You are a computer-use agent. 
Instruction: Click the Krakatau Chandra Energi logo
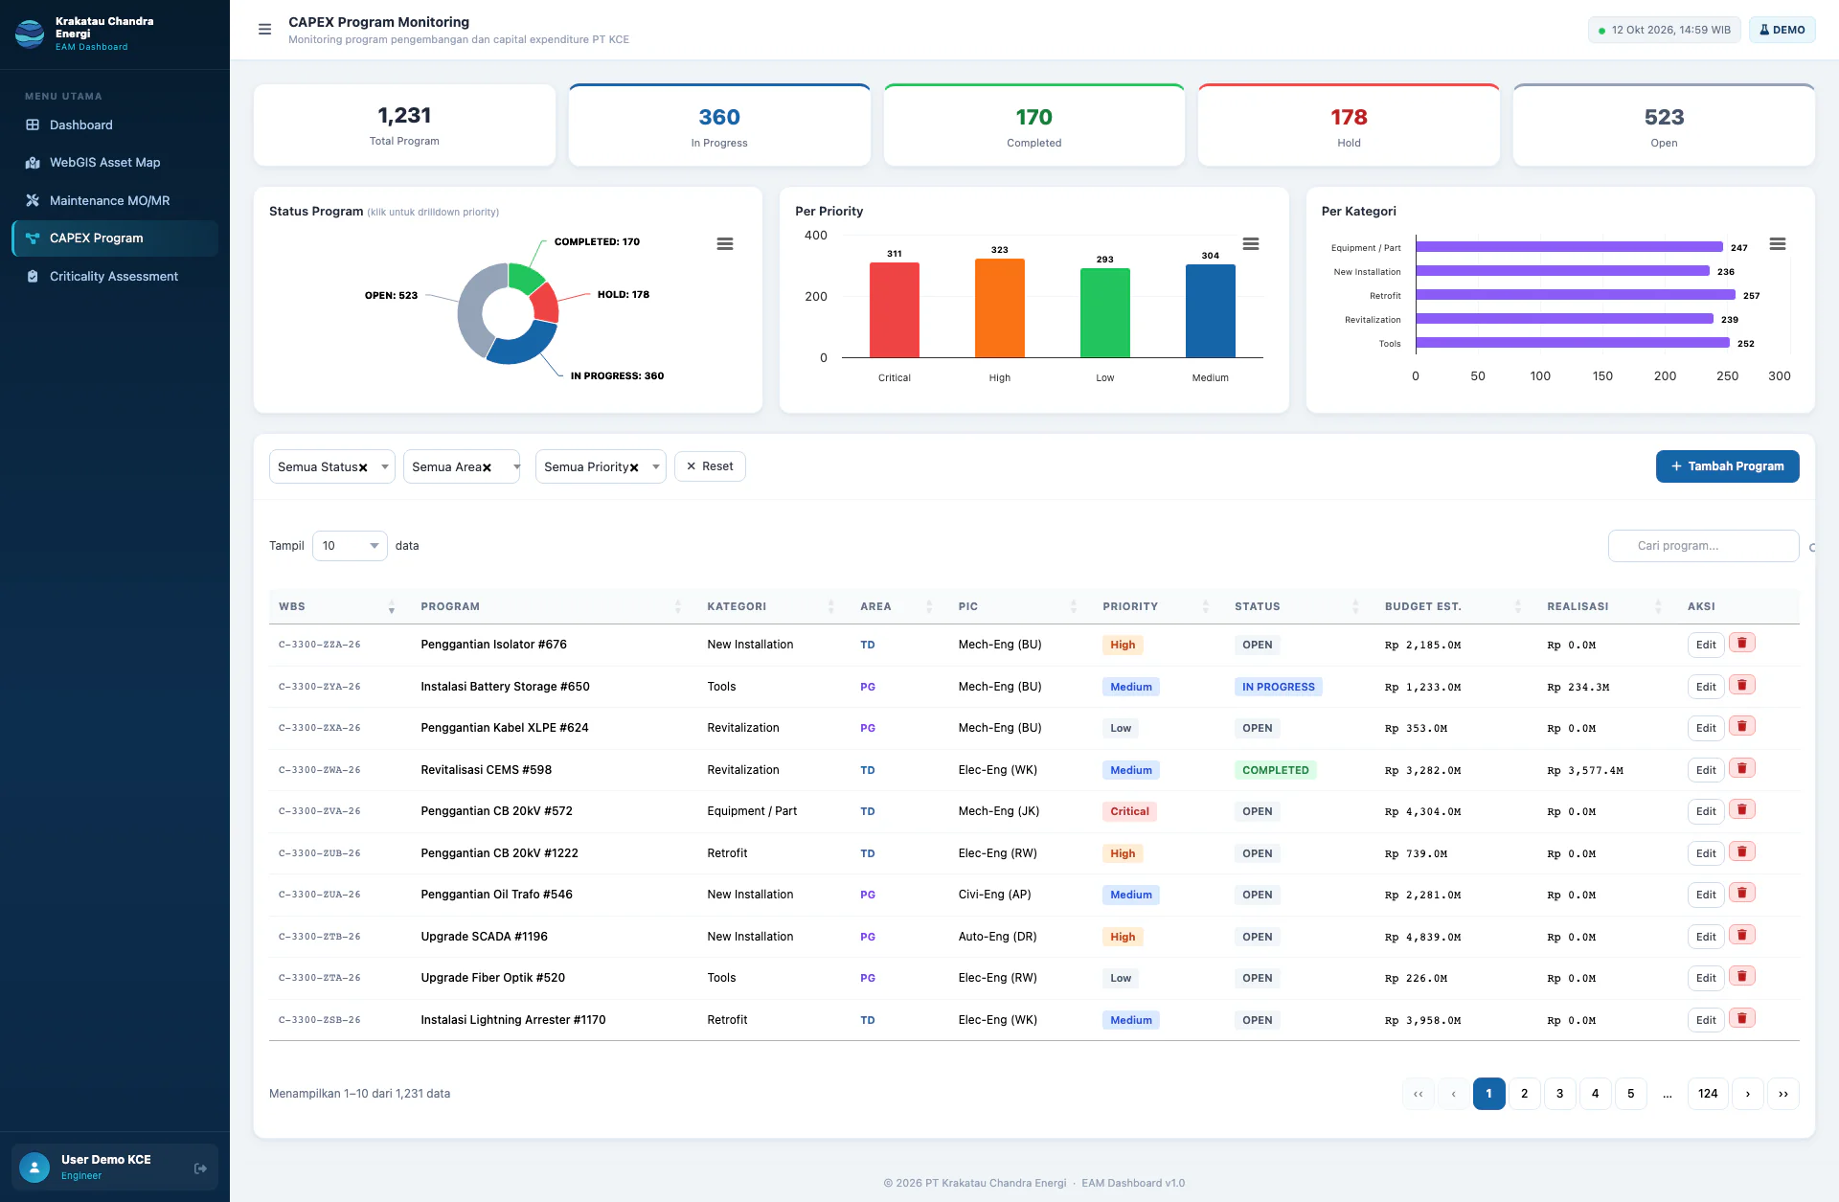(x=30, y=34)
